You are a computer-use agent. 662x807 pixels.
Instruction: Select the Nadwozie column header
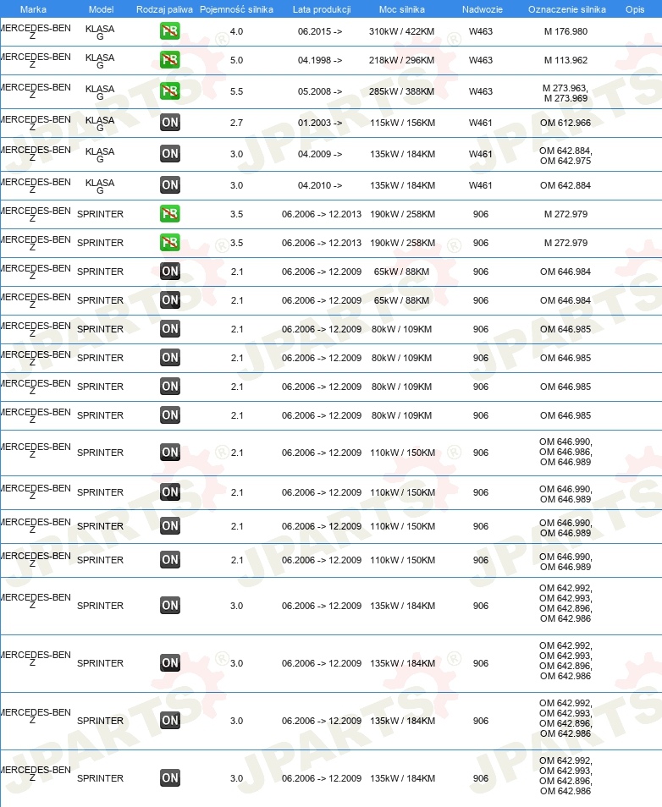tap(483, 9)
